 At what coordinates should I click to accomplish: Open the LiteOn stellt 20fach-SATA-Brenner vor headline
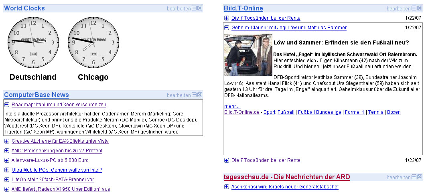(x=53, y=180)
